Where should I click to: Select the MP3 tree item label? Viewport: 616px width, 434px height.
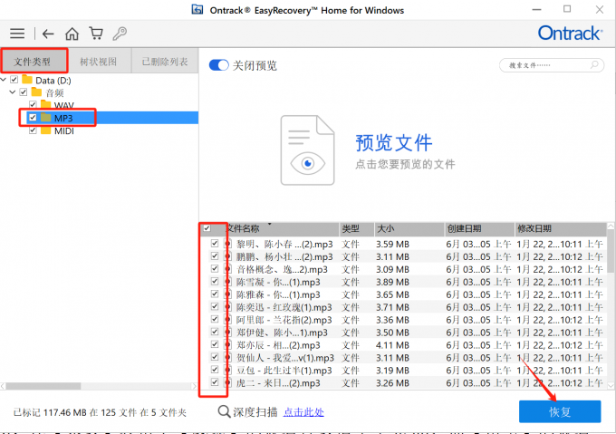tap(63, 118)
